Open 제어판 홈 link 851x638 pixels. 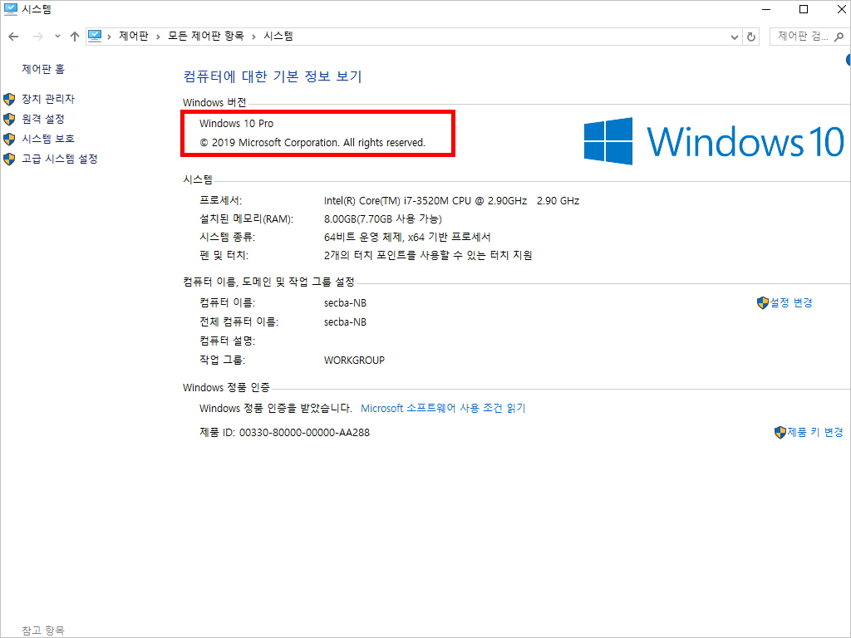point(43,69)
